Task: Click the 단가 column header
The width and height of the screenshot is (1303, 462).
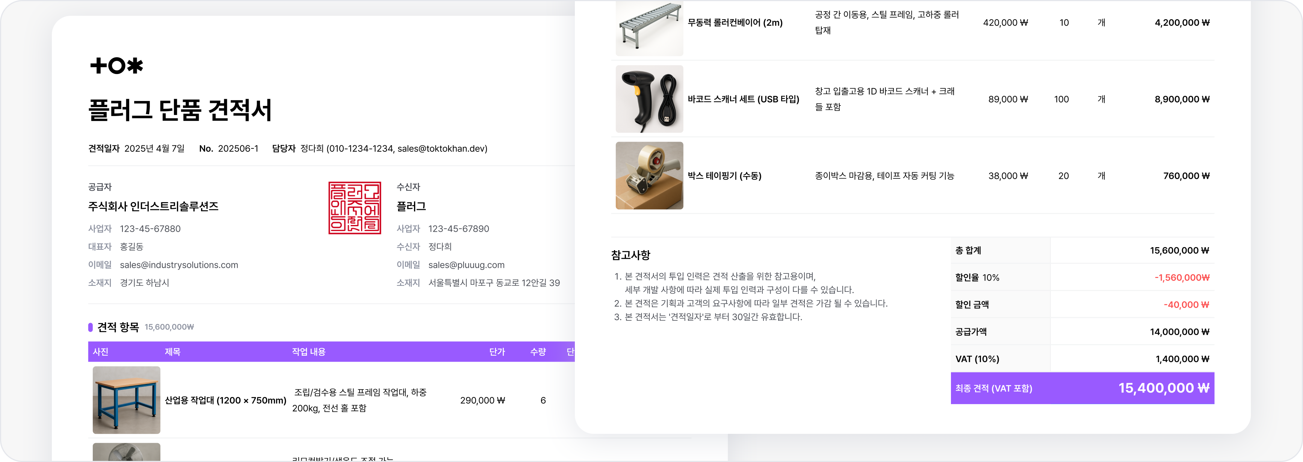Action: (497, 352)
